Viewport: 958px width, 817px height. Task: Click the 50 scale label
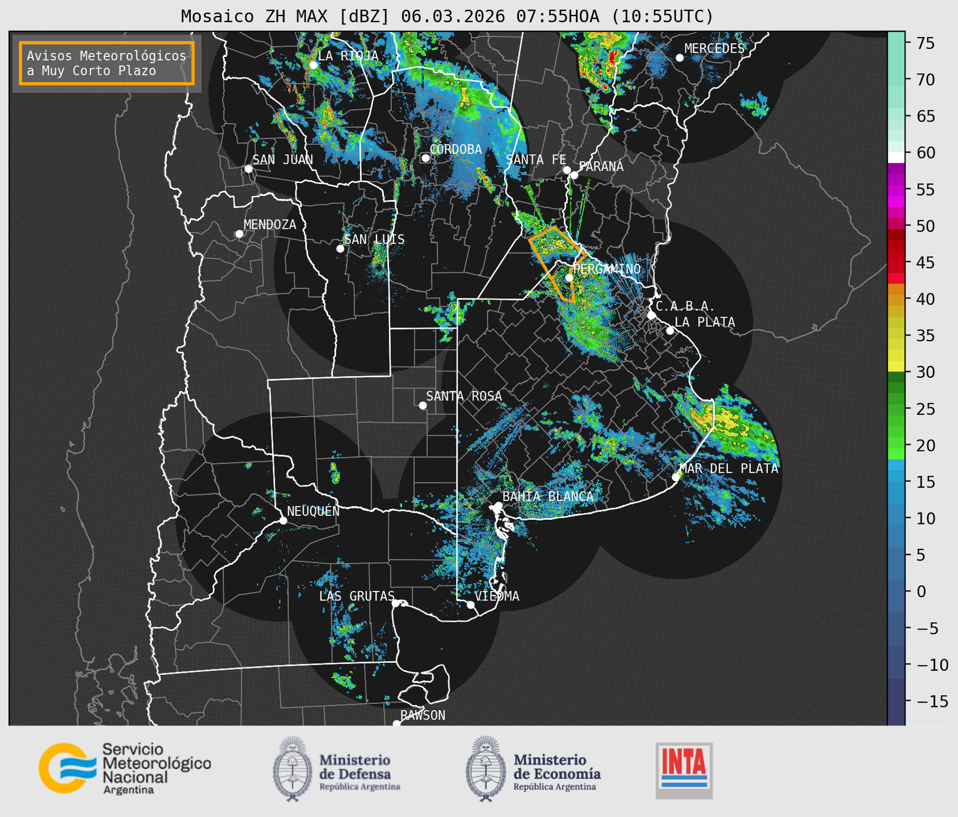[925, 226]
